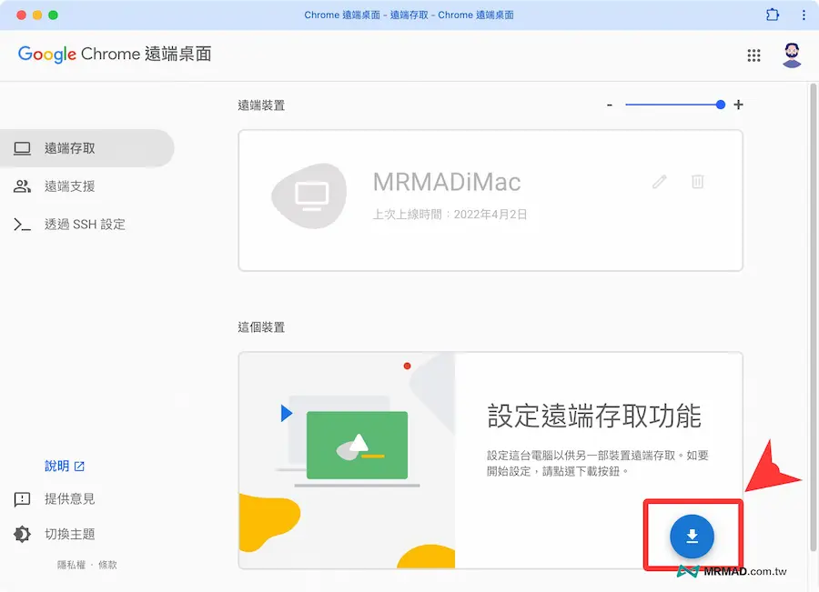
Task: Click 提供意見 feedback option
Action: pyautogui.click(x=69, y=499)
